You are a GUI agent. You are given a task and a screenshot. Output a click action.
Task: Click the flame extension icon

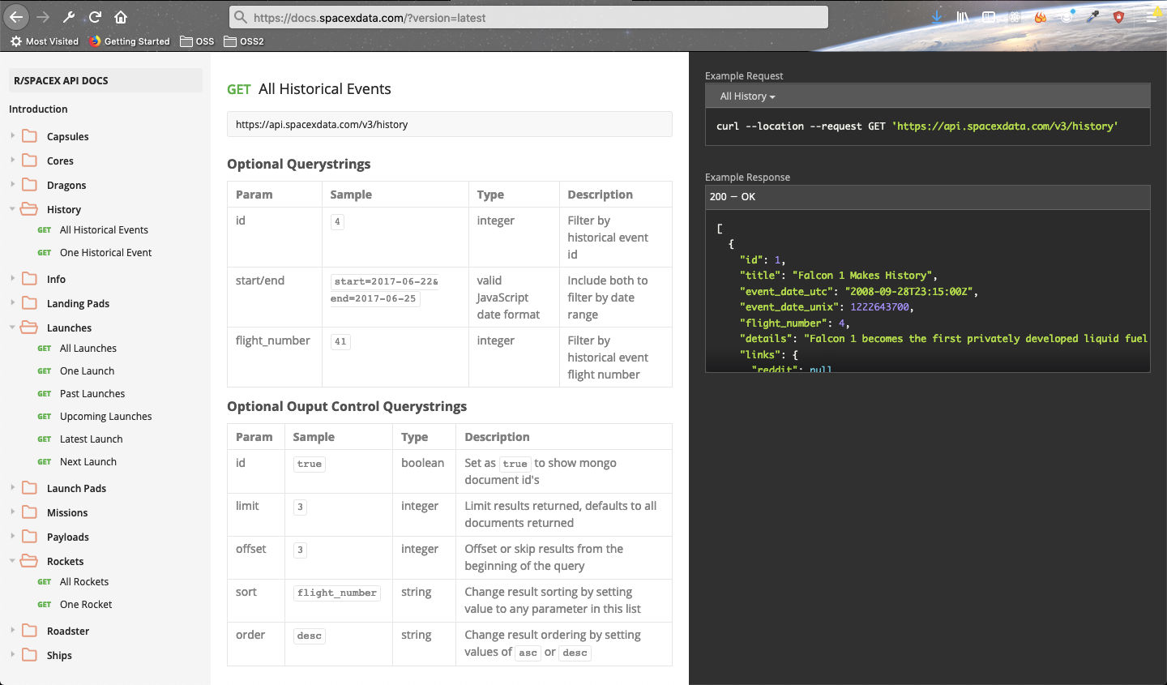point(1041,17)
